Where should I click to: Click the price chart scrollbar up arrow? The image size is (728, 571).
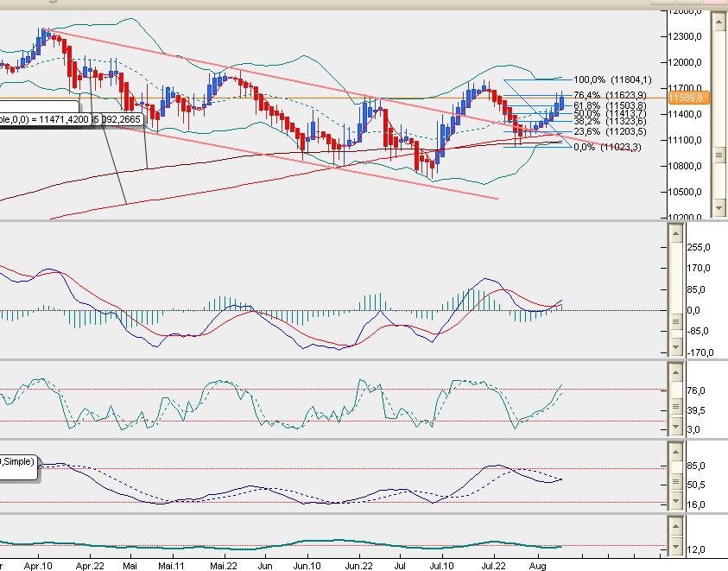pyautogui.click(x=719, y=20)
